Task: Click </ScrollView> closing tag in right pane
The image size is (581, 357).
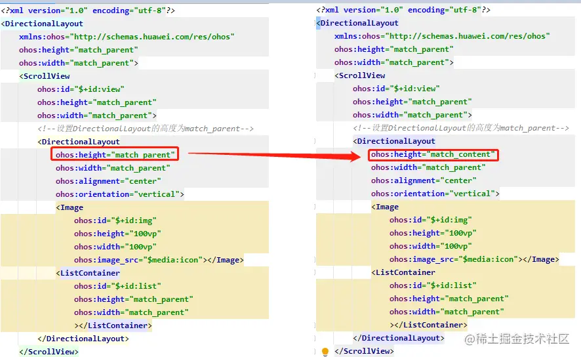Action: (364, 350)
